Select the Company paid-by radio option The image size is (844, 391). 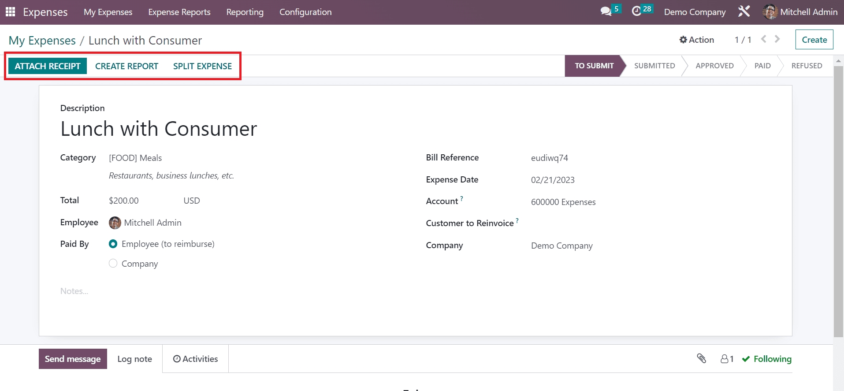113,264
